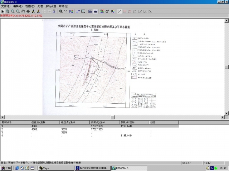229x171 pixels.
Task: Click the 1:1 actual size button
Action: (65, 11)
